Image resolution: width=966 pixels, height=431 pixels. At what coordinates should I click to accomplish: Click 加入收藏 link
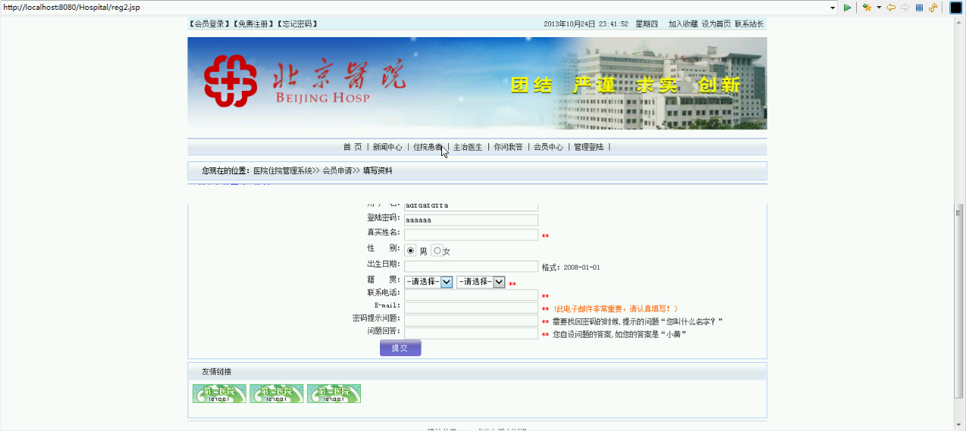point(683,24)
